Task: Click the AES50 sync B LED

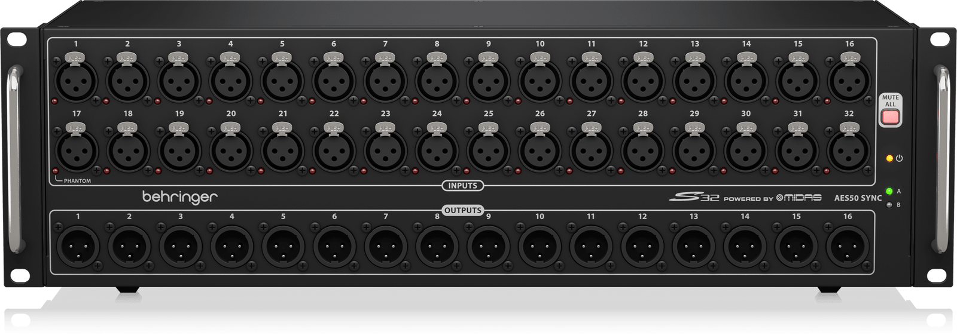Action: 889,205
